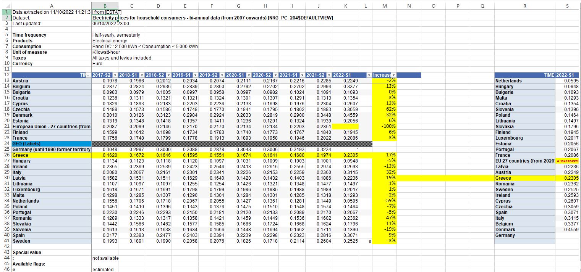Click the select-all corner of the sheet
Screen dimensions: 581x272
coord(5,6)
